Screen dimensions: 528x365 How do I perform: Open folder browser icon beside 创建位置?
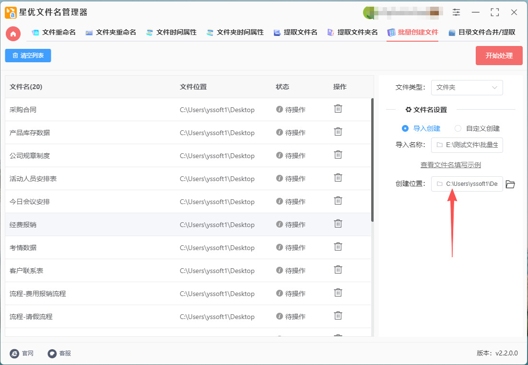coord(510,184)
